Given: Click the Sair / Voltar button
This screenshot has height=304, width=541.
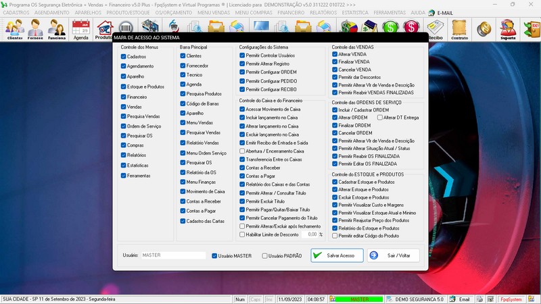Looking at the screenshot, I should coord(394,255).
